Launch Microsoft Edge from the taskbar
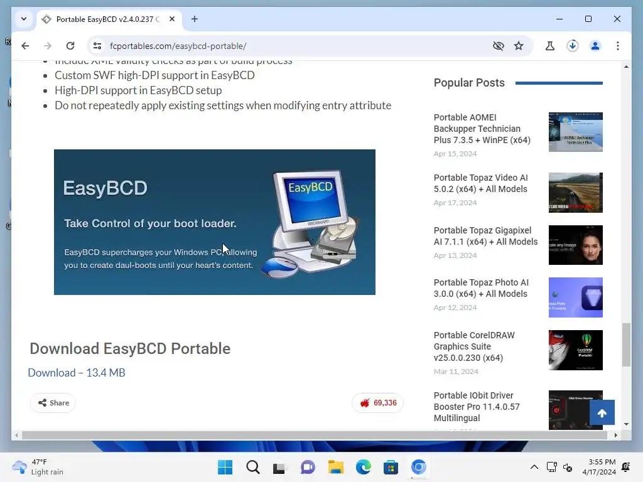This screenshot has height=482, width=643. coord(364,467)
